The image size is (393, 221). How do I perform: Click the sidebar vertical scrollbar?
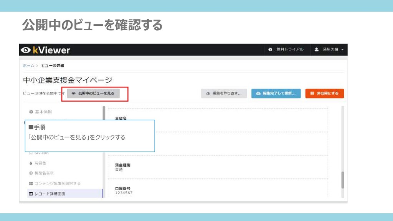104,152
